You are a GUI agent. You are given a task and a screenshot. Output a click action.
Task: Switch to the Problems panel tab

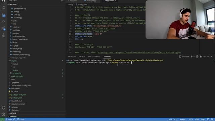[72, 57]
